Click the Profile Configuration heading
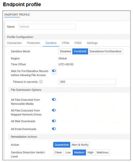 20,37
